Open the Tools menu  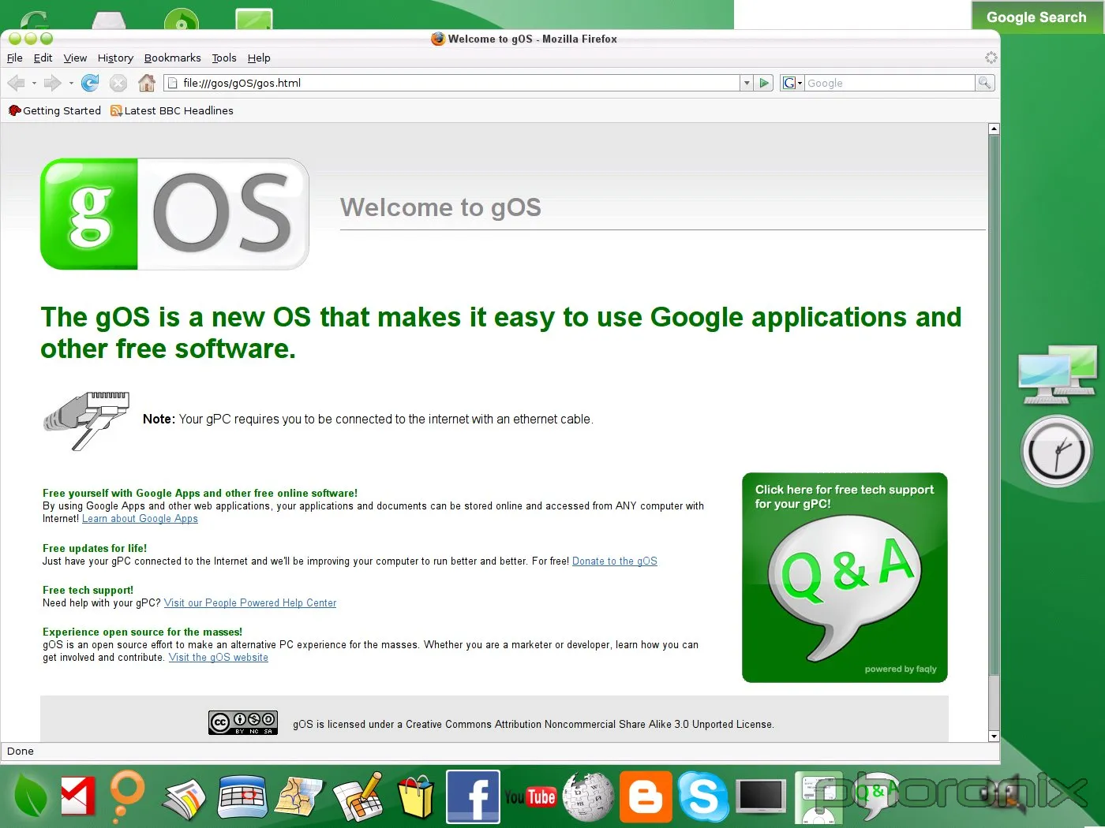224,58
